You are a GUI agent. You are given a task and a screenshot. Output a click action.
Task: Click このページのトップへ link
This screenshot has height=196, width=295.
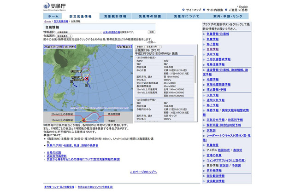point(143,172)
